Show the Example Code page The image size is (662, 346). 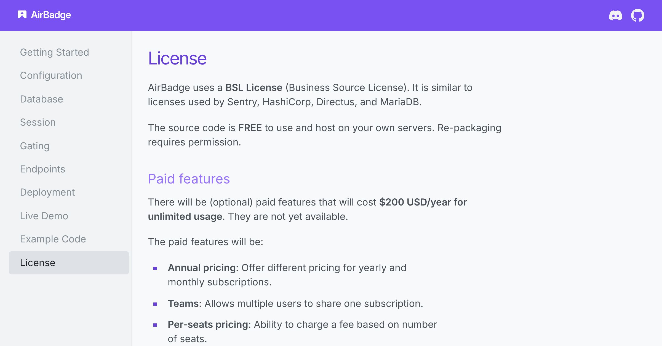pyautogui.click(x=53, y=239)
